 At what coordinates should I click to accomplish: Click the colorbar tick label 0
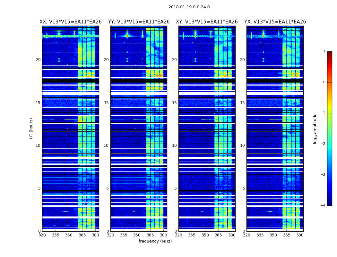tap(324, 82)
